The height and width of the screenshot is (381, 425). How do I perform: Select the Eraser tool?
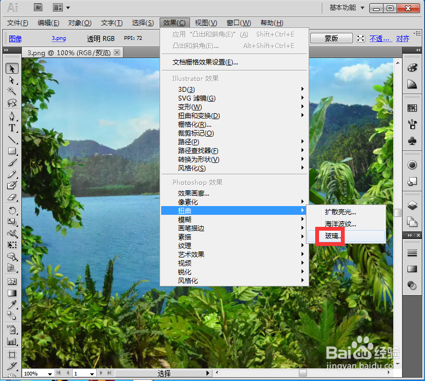pos(12,197)
